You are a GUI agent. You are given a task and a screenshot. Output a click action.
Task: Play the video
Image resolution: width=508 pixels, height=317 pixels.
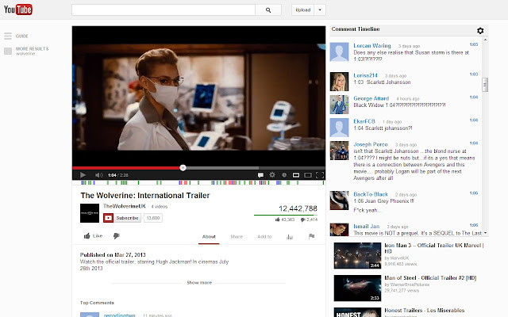pos(83,175)
